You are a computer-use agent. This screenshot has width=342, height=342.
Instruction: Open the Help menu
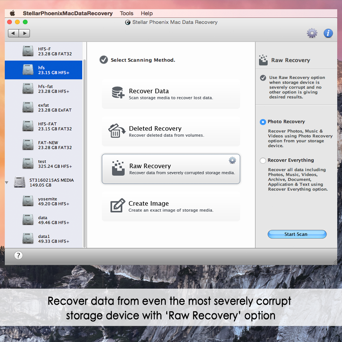147,13
